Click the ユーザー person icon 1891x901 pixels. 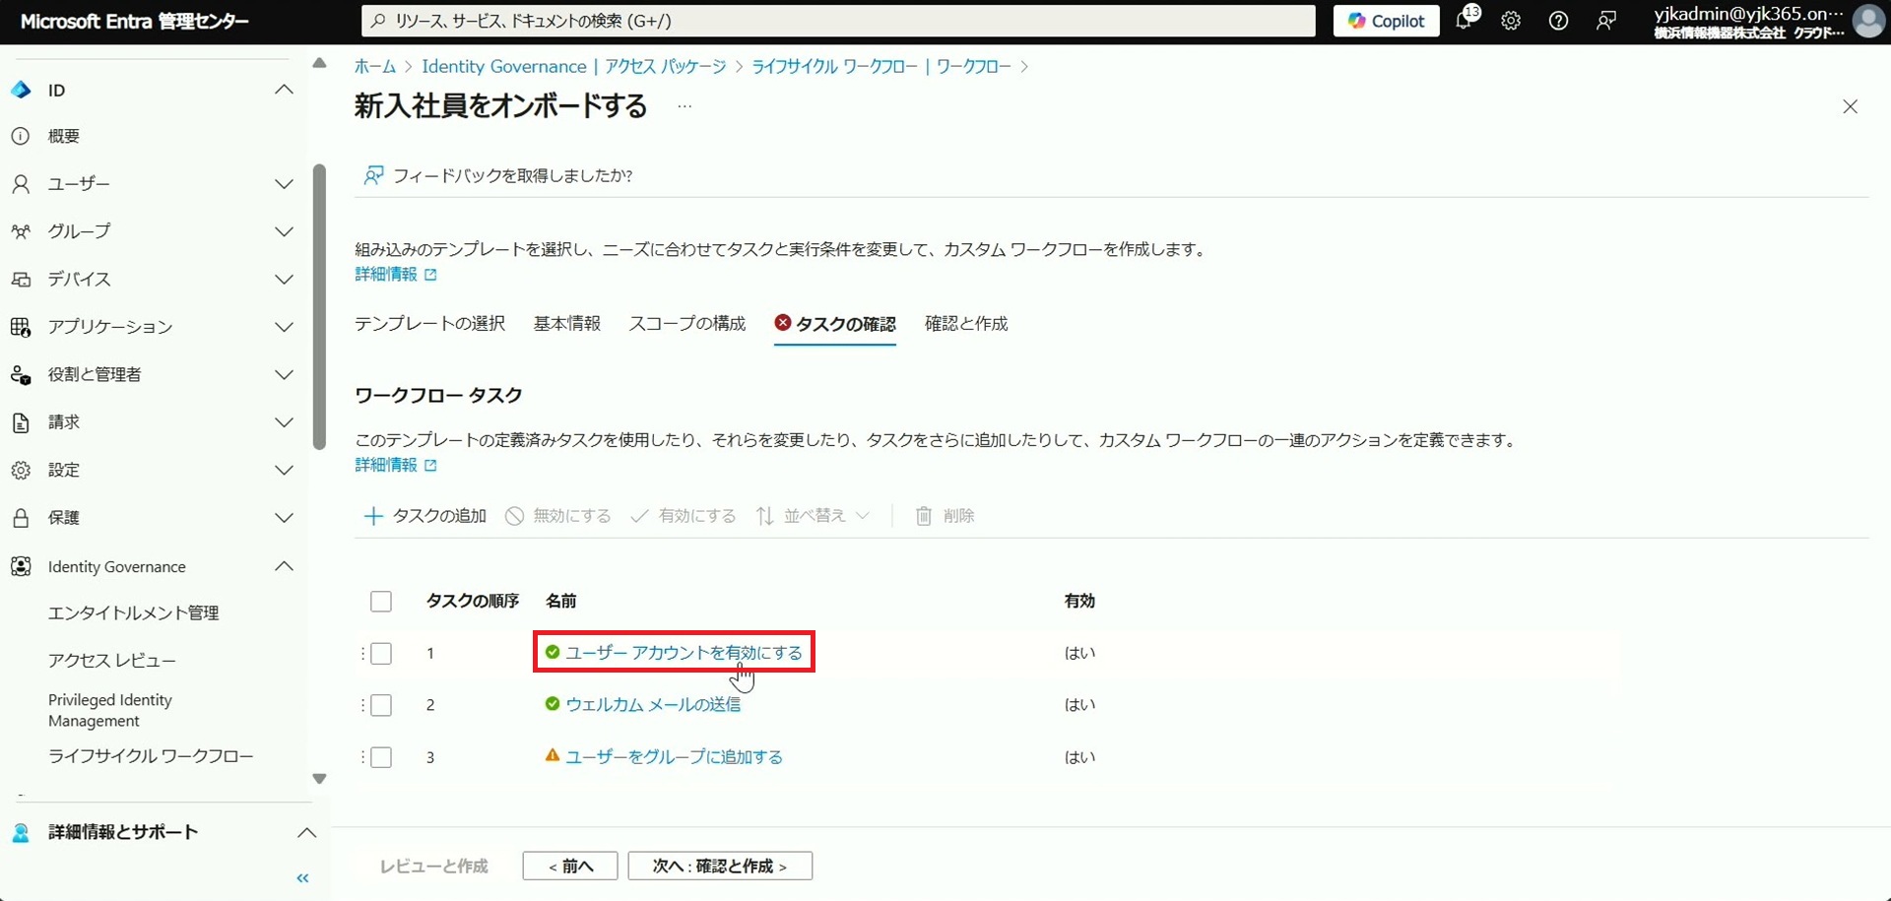pyautogui.click(x=21, y=184)
